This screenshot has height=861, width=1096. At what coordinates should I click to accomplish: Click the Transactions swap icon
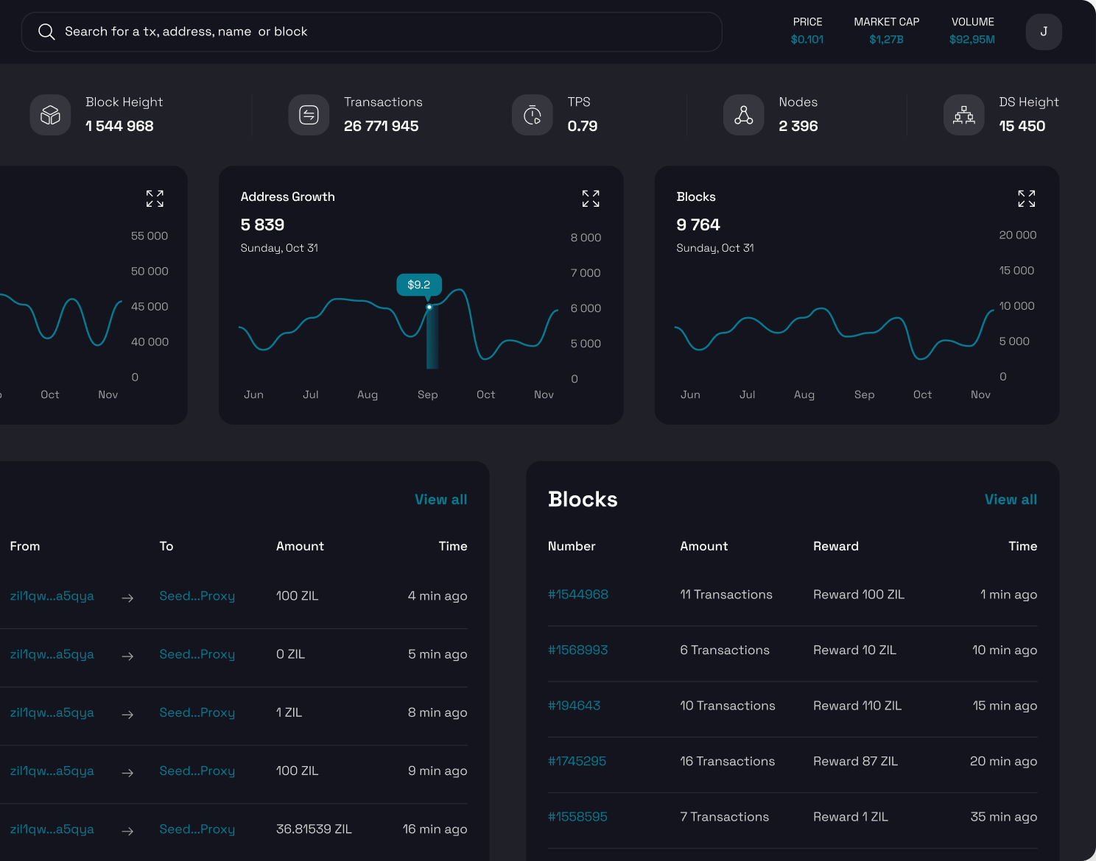[309, 115]
